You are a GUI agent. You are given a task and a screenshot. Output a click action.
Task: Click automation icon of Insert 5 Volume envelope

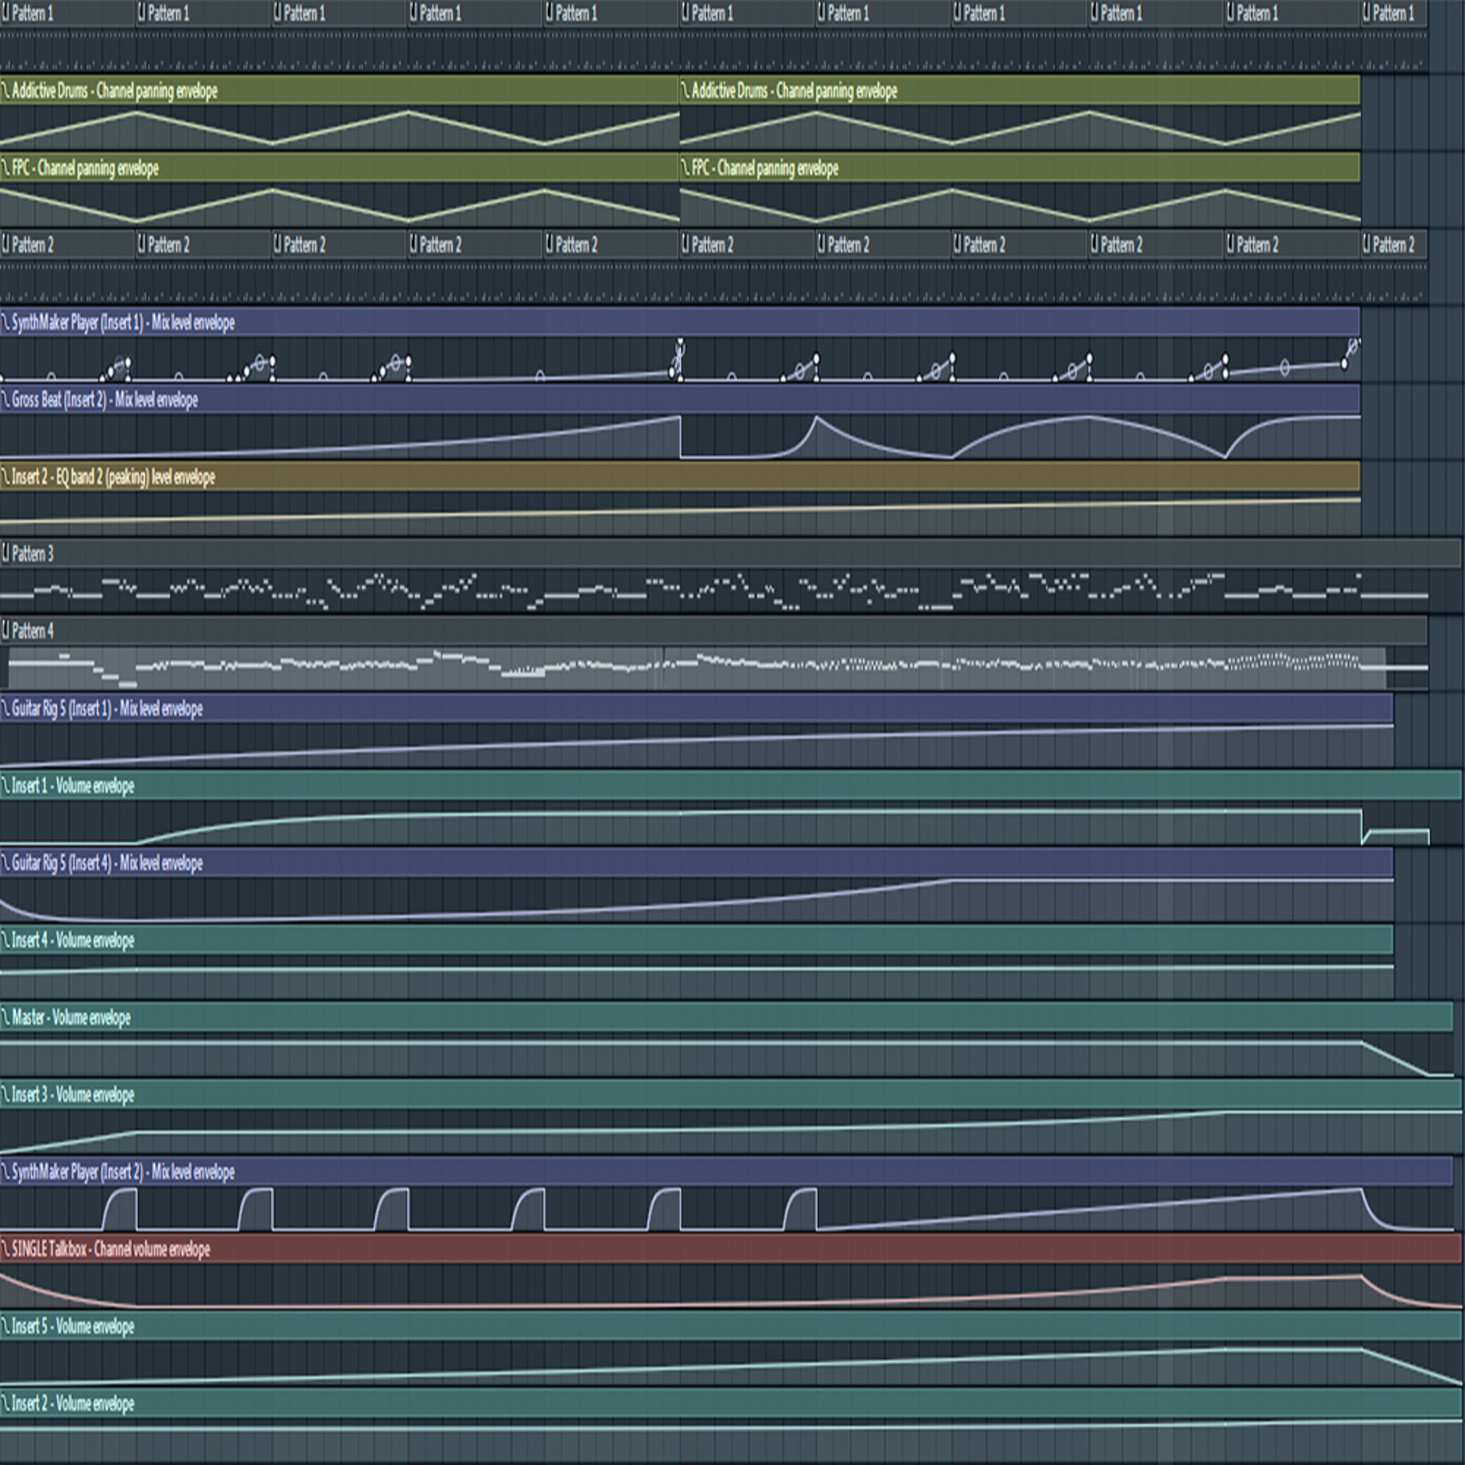tap(6, 1327)
